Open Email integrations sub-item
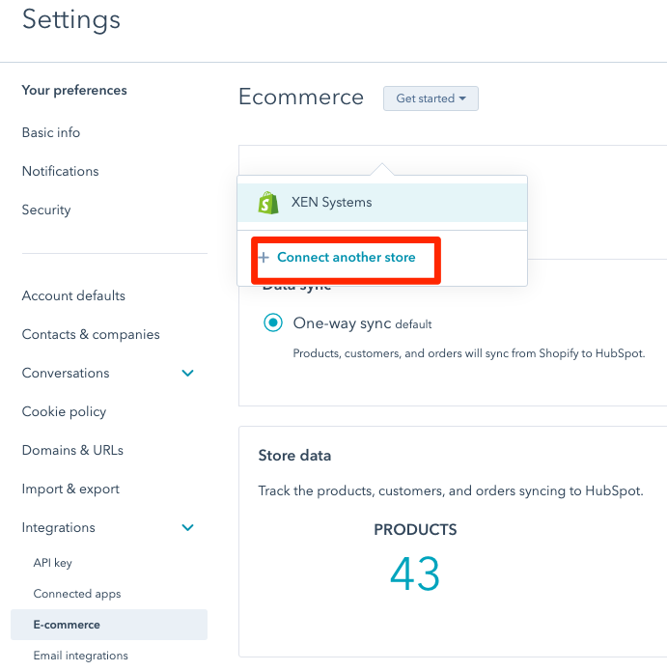This screenshot has height=671, width=667. click(x=80, y=656)
